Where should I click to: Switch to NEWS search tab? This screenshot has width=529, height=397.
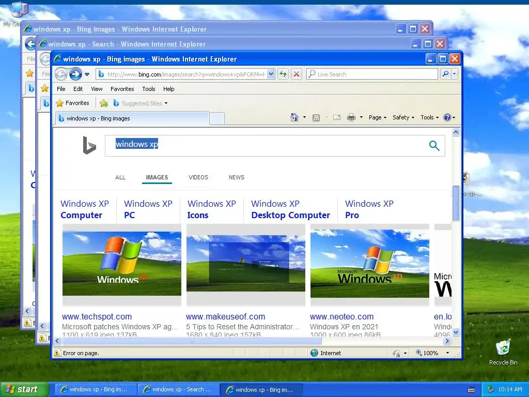click(x=237, y=177)
